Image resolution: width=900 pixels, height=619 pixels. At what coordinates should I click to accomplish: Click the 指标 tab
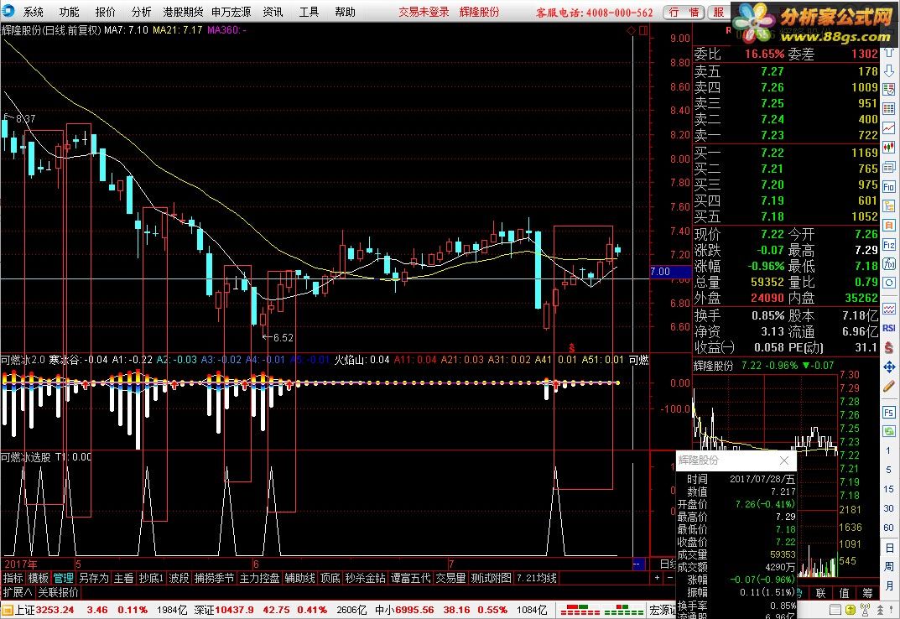13,578
